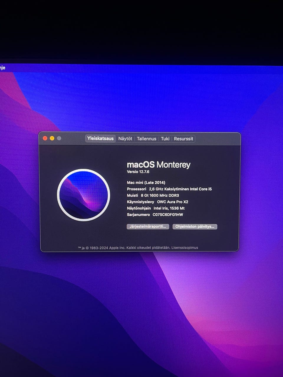283x377 pixels.
Task: Click the Versio 12.7.6 text
Action: pyautogui.click(x=138, y=172)
